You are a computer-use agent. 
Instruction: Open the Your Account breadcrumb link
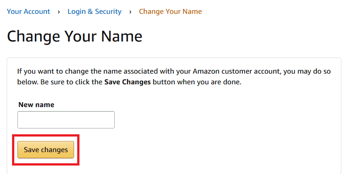click(29, 12)
